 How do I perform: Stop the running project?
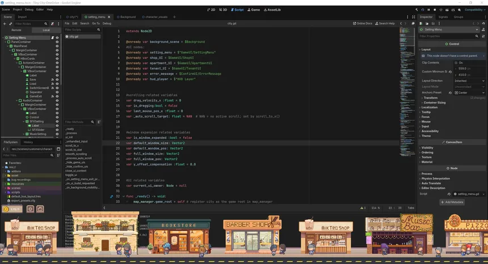[x=435, y=10]
